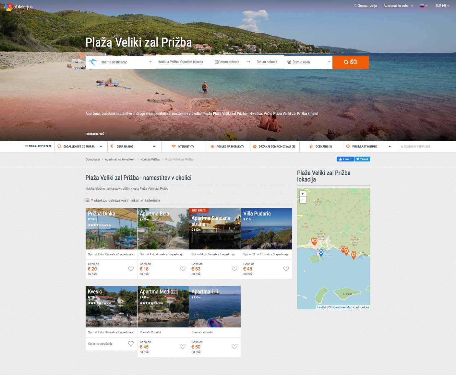Click the Facebook Like button
This screenshot has width=456, height=375.
tap(345, 159)
